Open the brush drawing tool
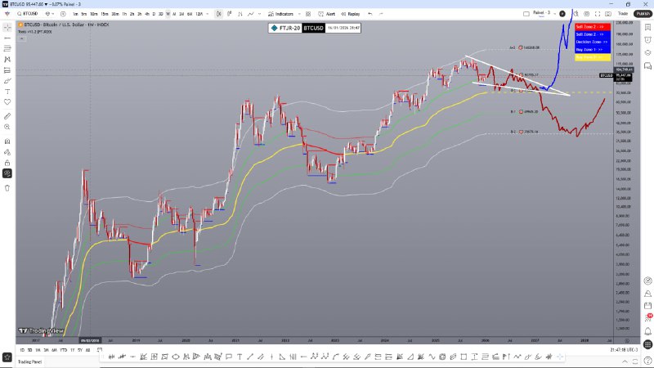The width and height of the screenshot is (654, 368). (x=7, y=81)
